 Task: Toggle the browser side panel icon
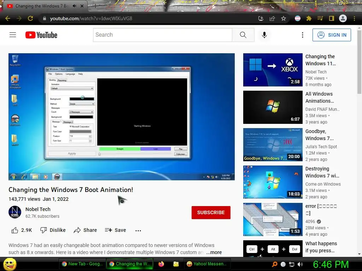[332, 18]
